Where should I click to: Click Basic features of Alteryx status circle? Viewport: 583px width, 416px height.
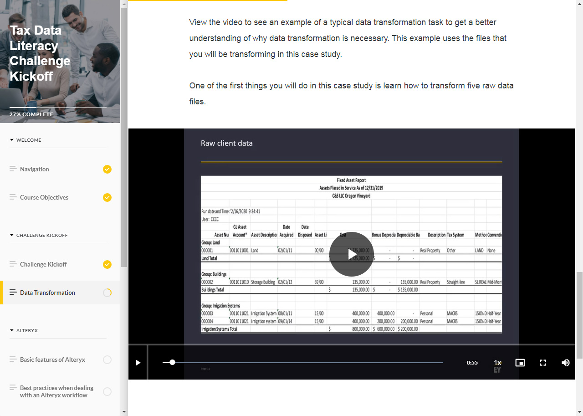pyautogui.click(x=107, y=360)
